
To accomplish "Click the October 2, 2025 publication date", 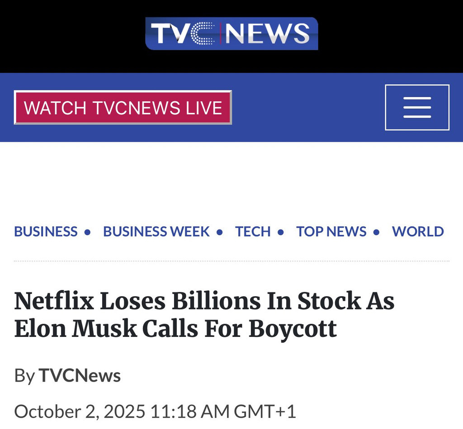I will (80, 411).
